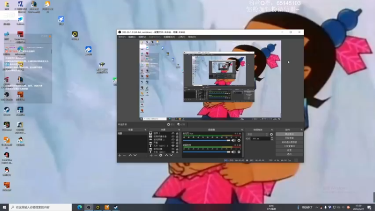Remove the selected scene with the minus icon

click(124, 155)
